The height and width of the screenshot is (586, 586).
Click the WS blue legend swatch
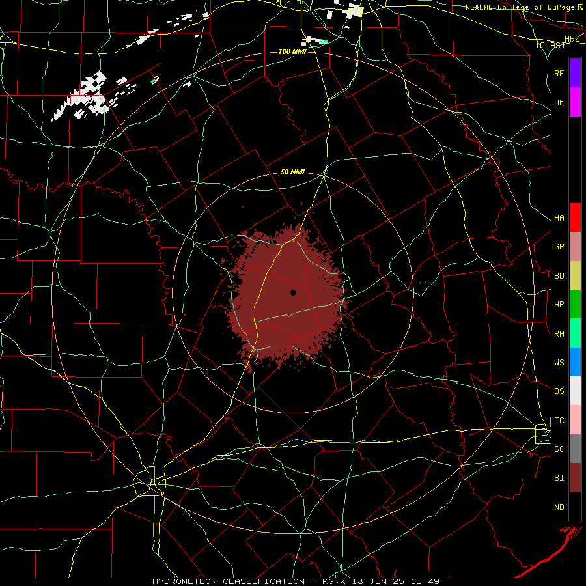pos(575,362)
